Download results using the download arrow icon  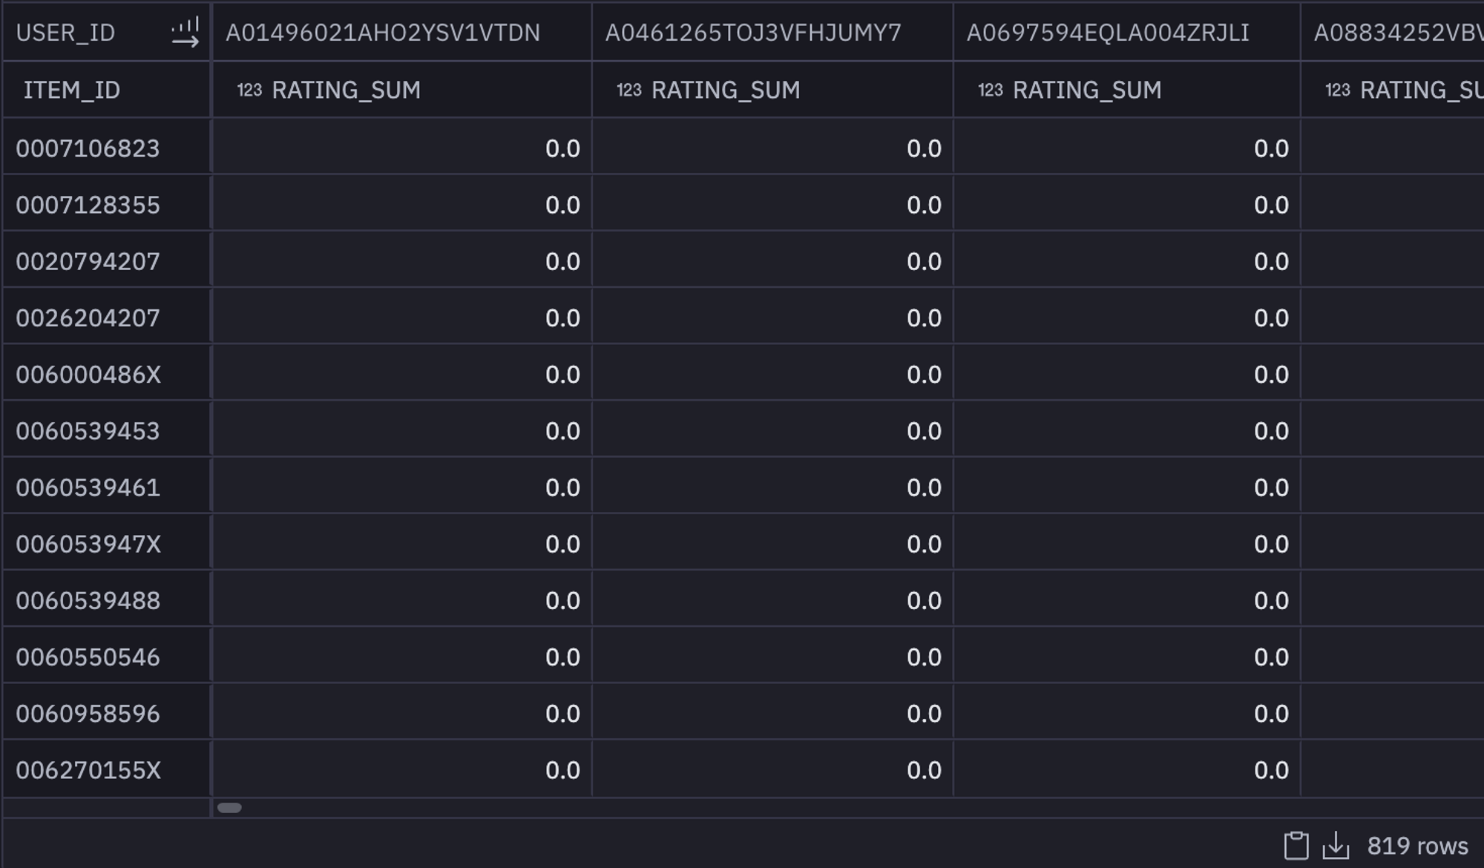point(1336,846)
